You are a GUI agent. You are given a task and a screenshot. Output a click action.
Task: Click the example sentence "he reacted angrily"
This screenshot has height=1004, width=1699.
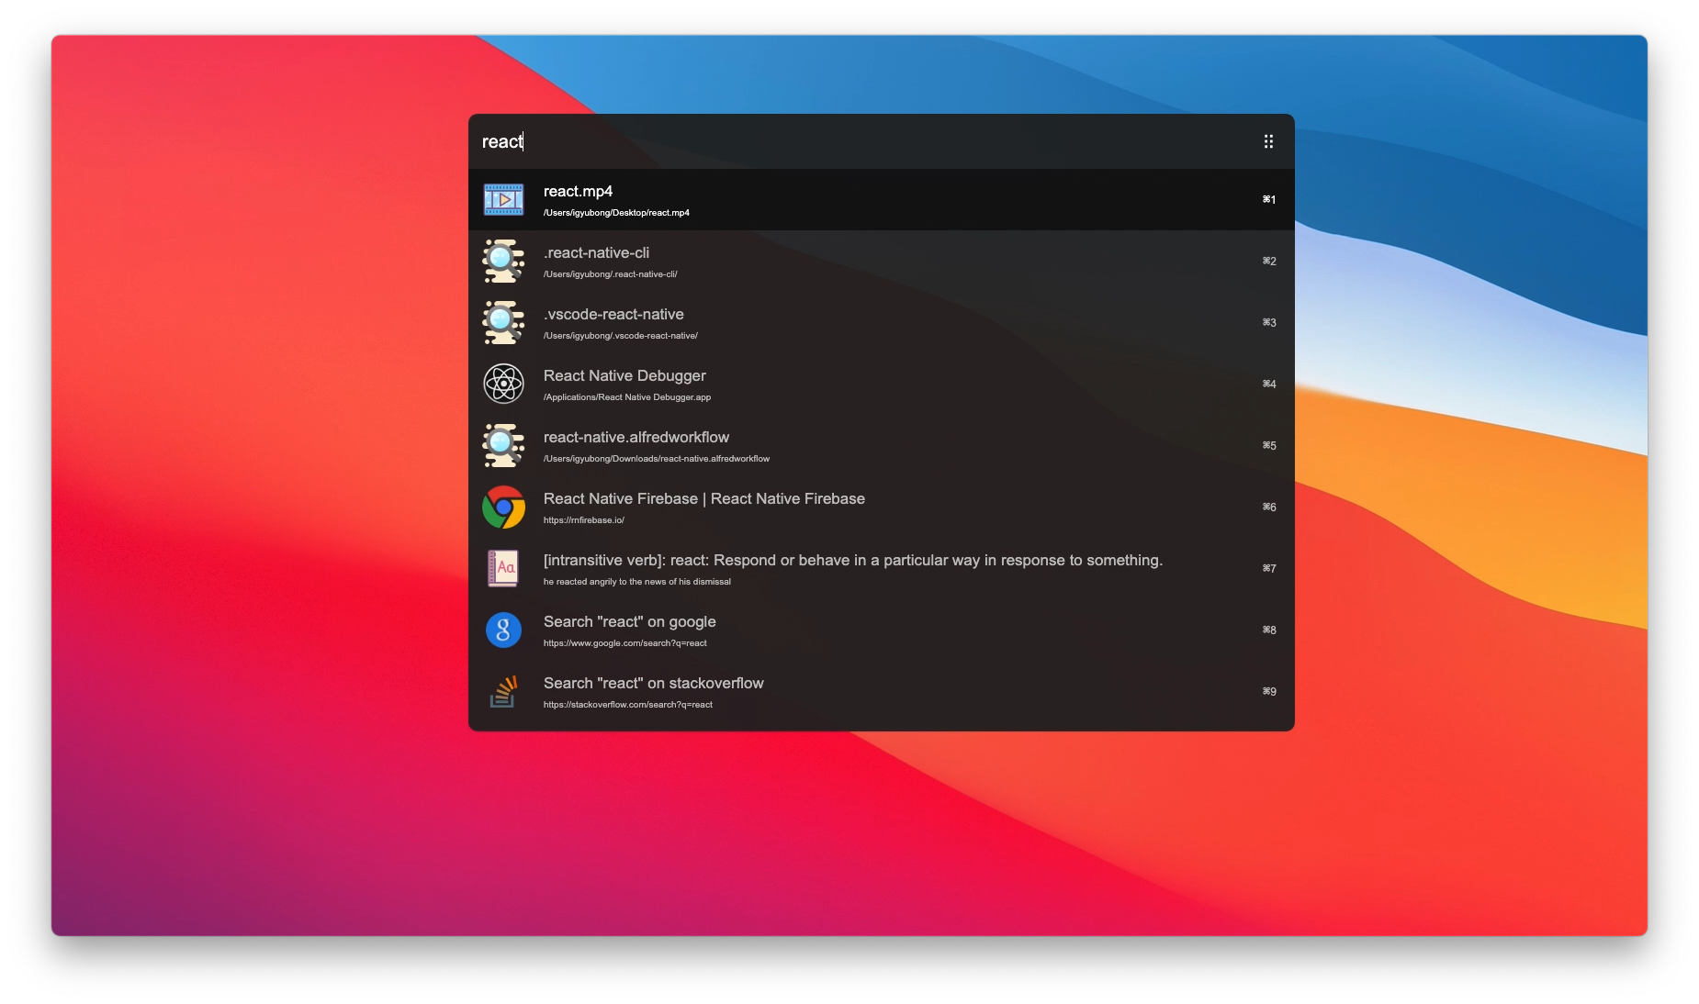click(x=637, y=582)
